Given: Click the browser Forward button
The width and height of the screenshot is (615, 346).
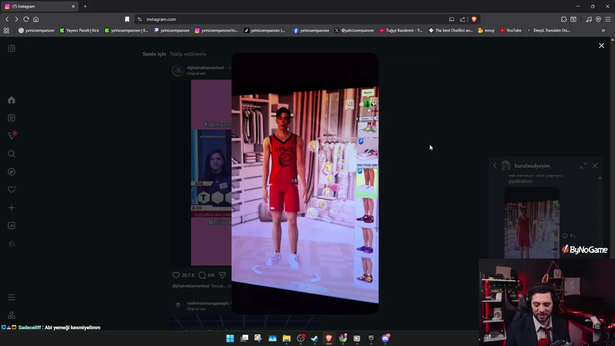Looking at the screenshot, I should (x=16, y=19).
